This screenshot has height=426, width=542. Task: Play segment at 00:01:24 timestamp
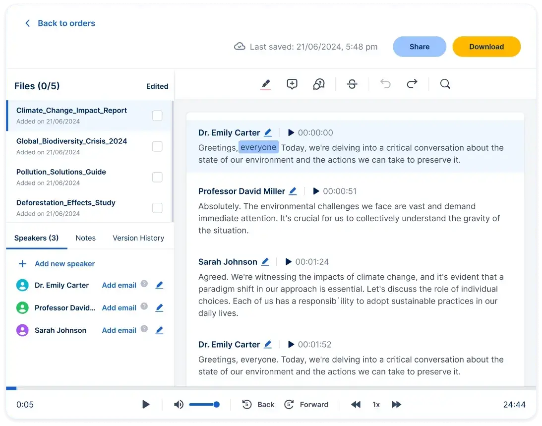coord(288,262)
